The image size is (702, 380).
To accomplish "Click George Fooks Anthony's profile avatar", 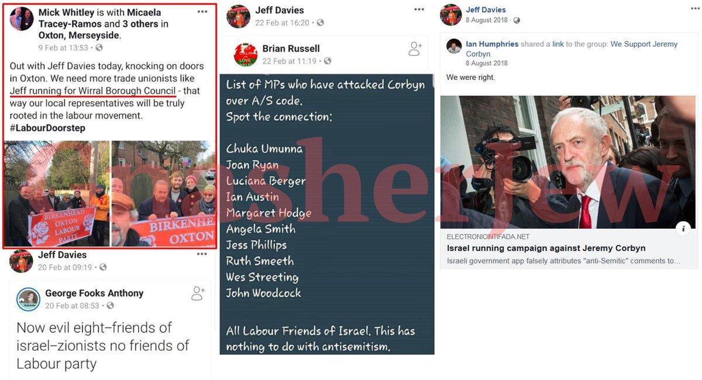I will tap(28, 299).
